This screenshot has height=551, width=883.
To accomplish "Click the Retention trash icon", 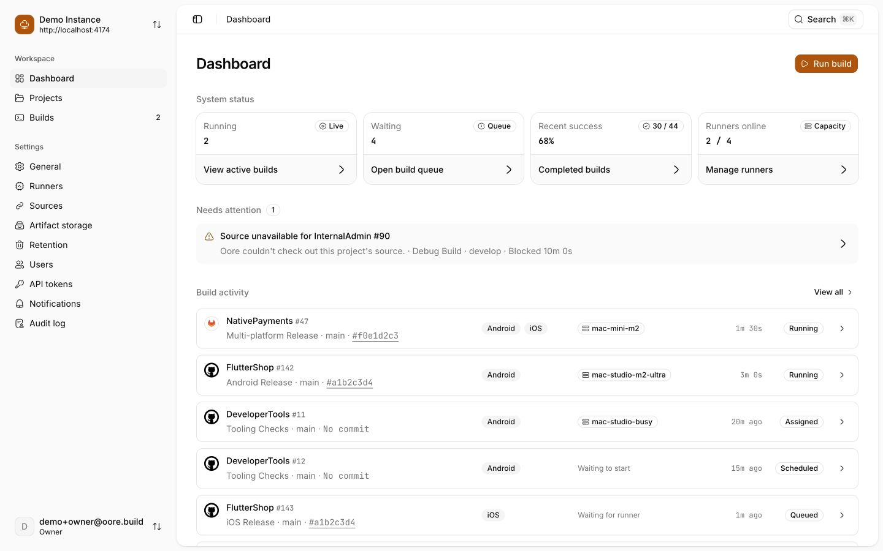I will pos(20,245).
